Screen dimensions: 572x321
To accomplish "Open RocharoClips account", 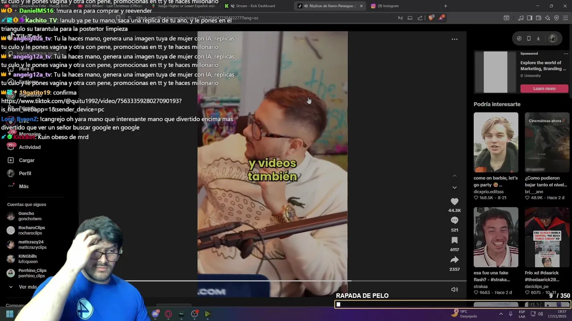I will tap(31, 230).
